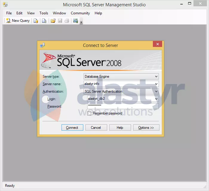This screenshot has height=191, width=209.
Task: Expand the Server type dropdown
Action: (x=156, y=77)
